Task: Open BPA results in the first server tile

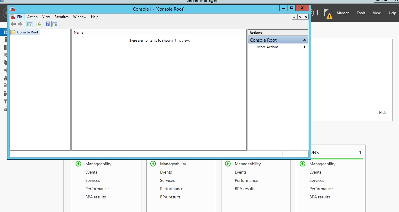Action: click(95, 197)
